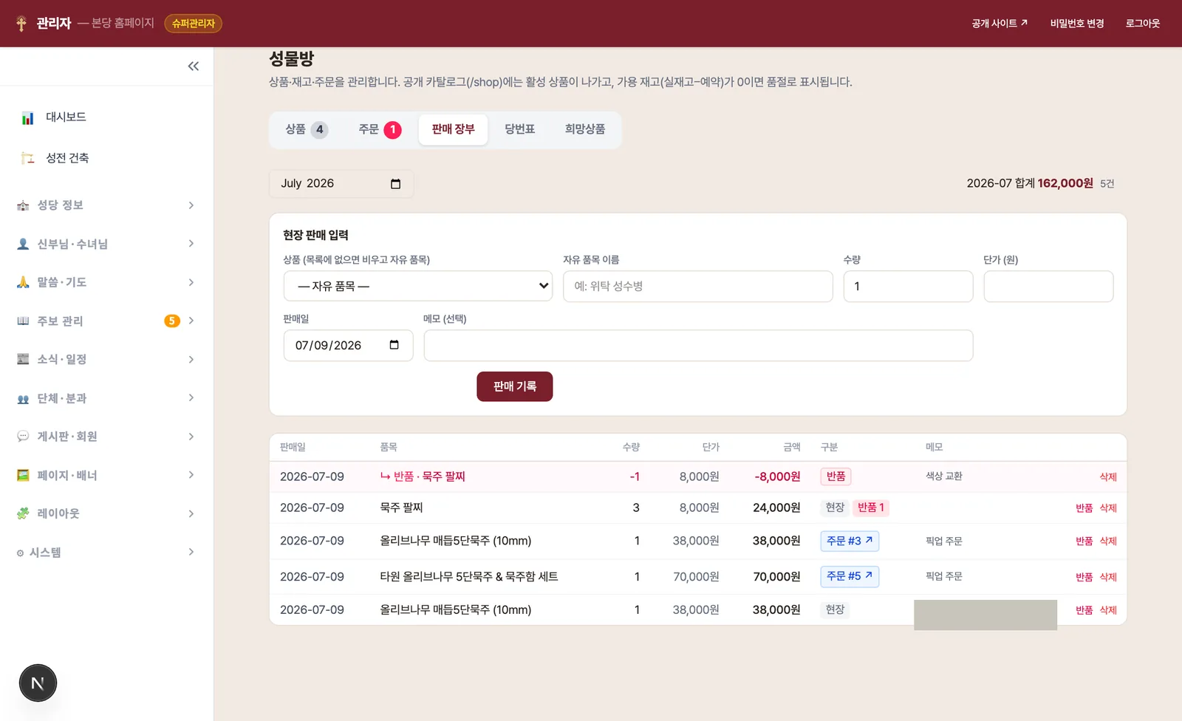
Task: Delete the last 현장 올리브나무 row
Action: point(1108,610)
